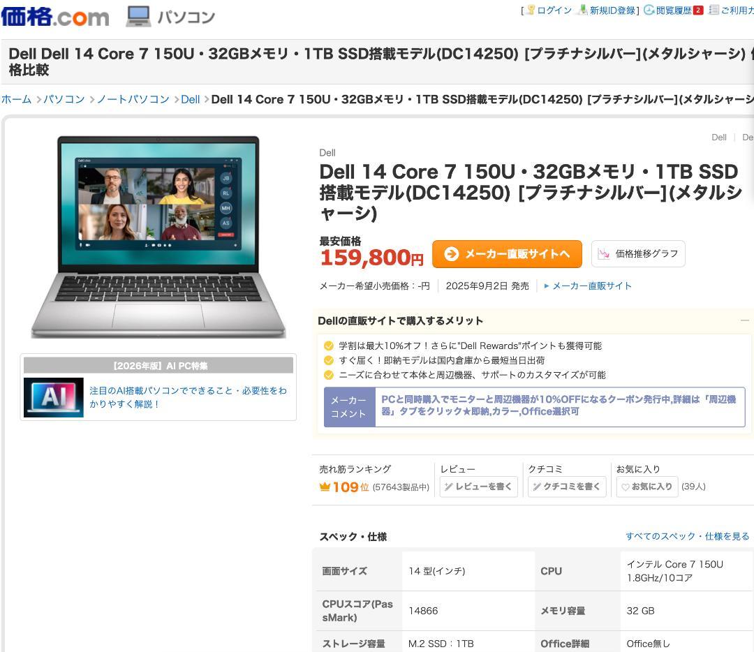Click the クチコミを書く pencil button
754x652 pixels.
point(567,487)
